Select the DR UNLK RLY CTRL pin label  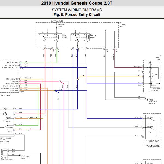coord(12,65)
